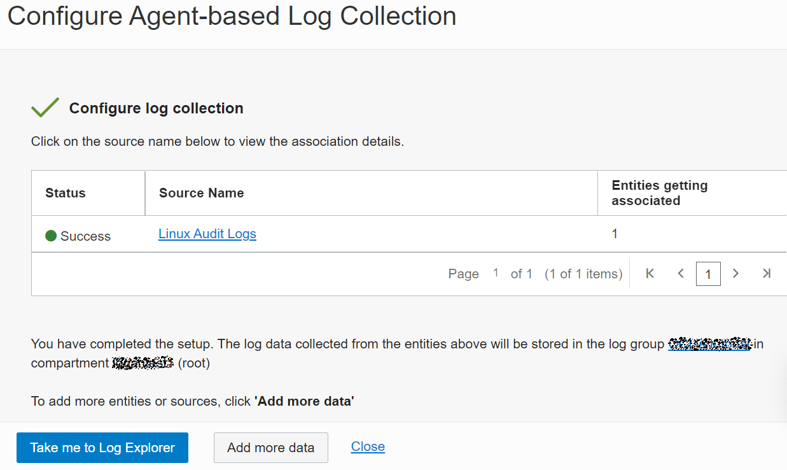Click the Configure Agent-based Log Collection title
Viewport: 787px width, 470px height.
(x=232, y=17)
